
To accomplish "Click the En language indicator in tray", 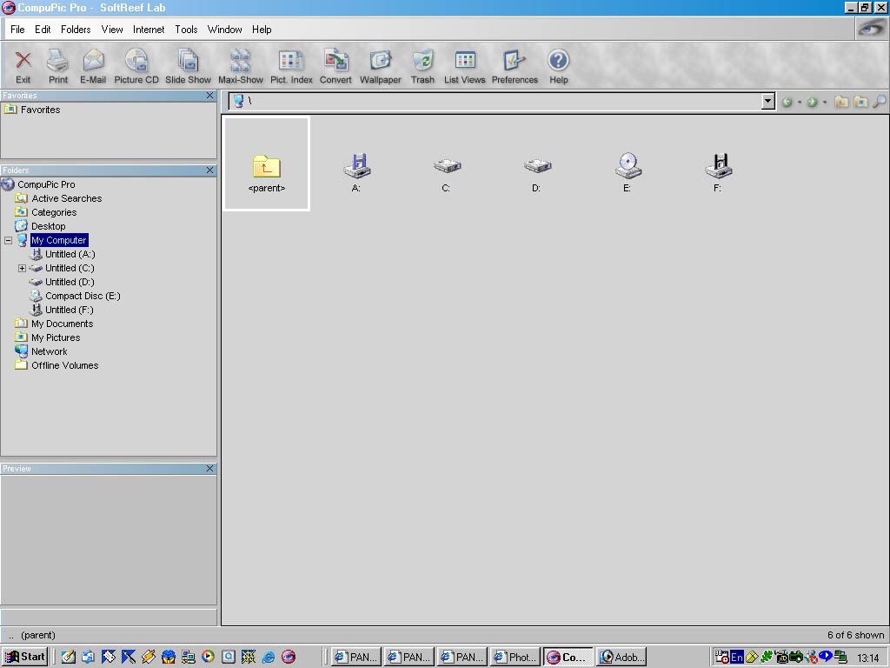I will 737,658.
